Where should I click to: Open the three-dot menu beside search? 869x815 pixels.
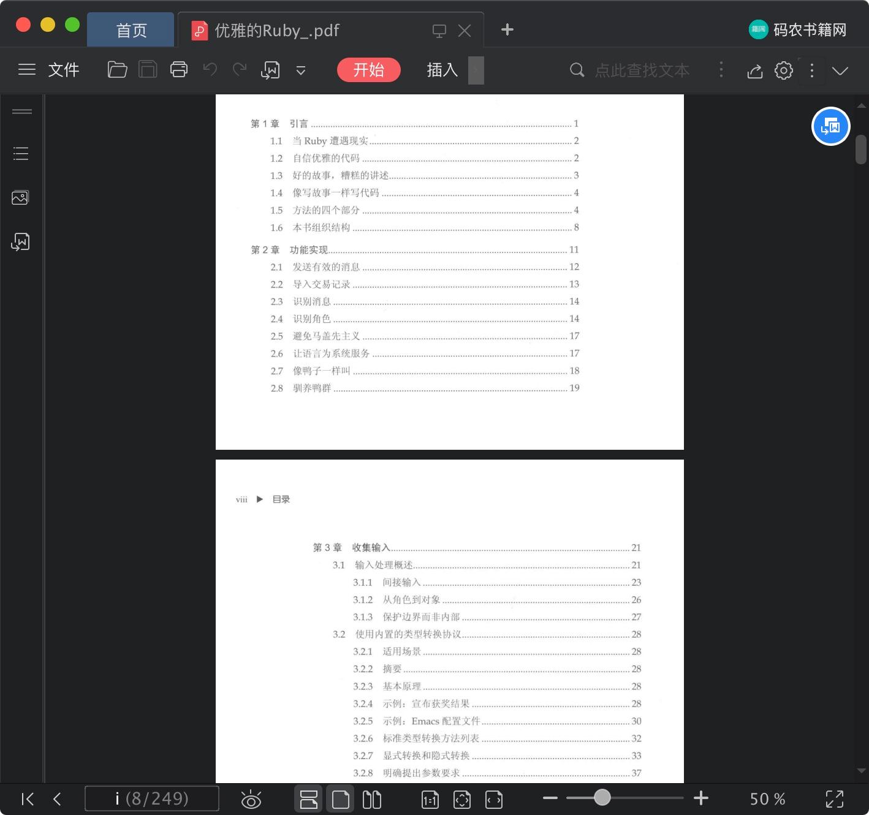click(x=721, y=70)
